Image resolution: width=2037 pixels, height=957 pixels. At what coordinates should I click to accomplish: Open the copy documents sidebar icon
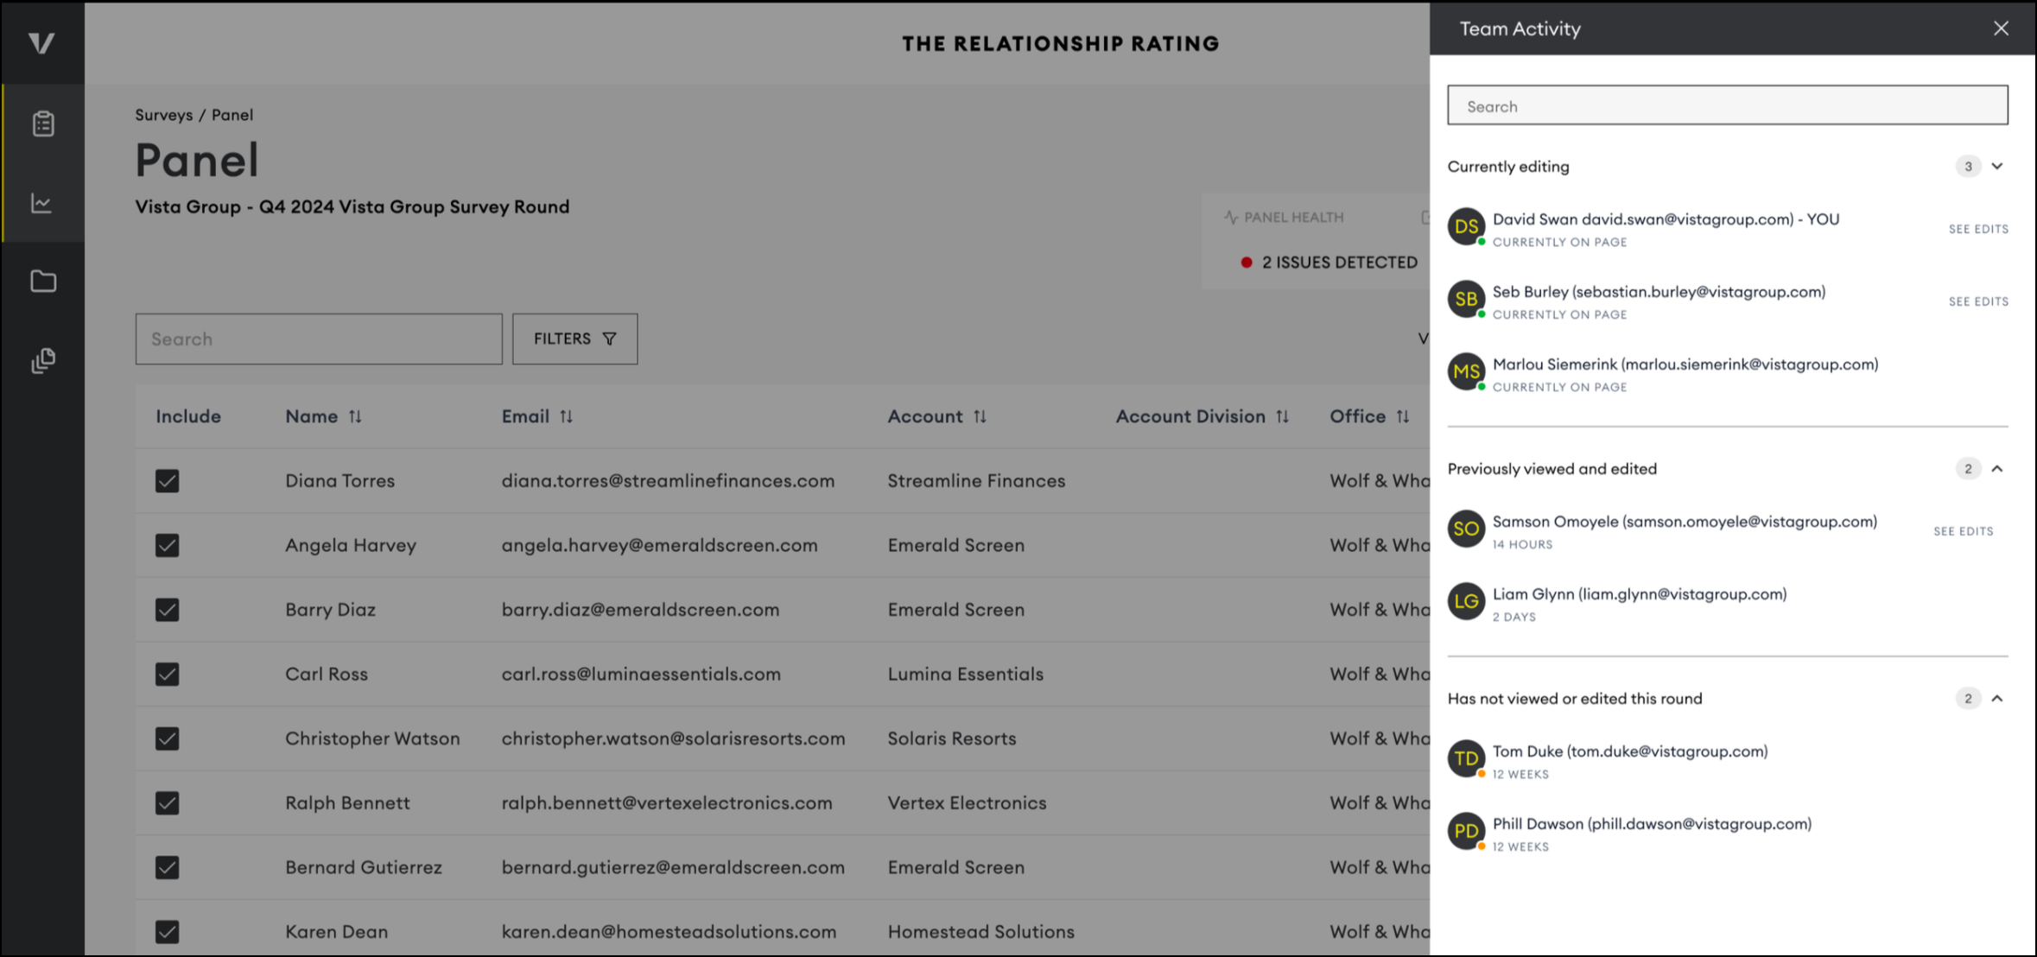click(x=43, y=360)
